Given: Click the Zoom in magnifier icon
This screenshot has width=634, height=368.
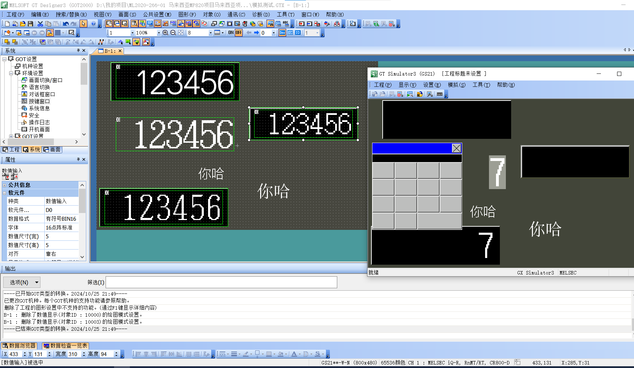Looking at the screenshot, I should [165, 33].
